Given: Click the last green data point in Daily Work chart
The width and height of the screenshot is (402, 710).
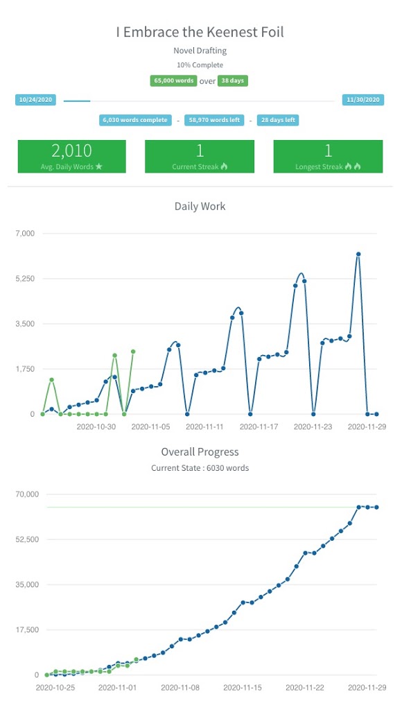Looking at the screenshot, I should pos(132,352).
